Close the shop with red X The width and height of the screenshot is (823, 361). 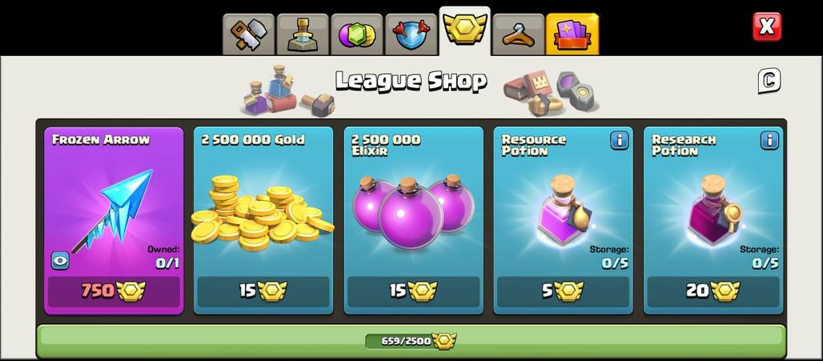(x=767, y=26)
